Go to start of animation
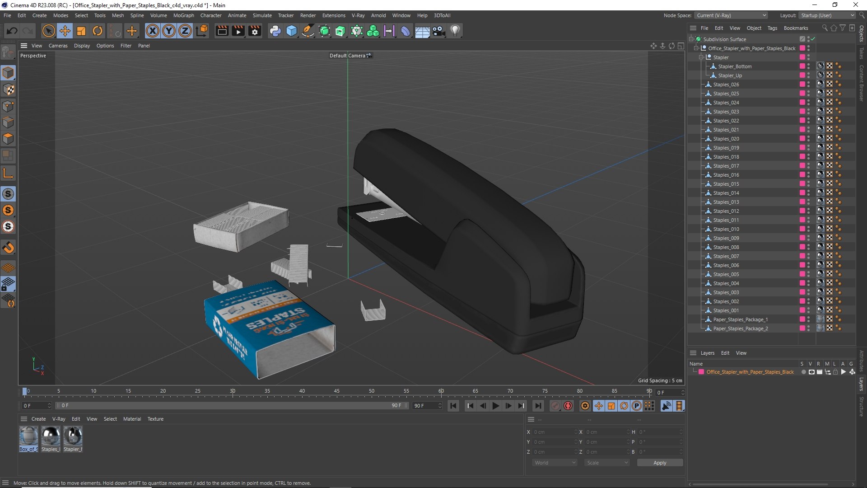Viewport: 867px width, 488px height. coord(453,406)
